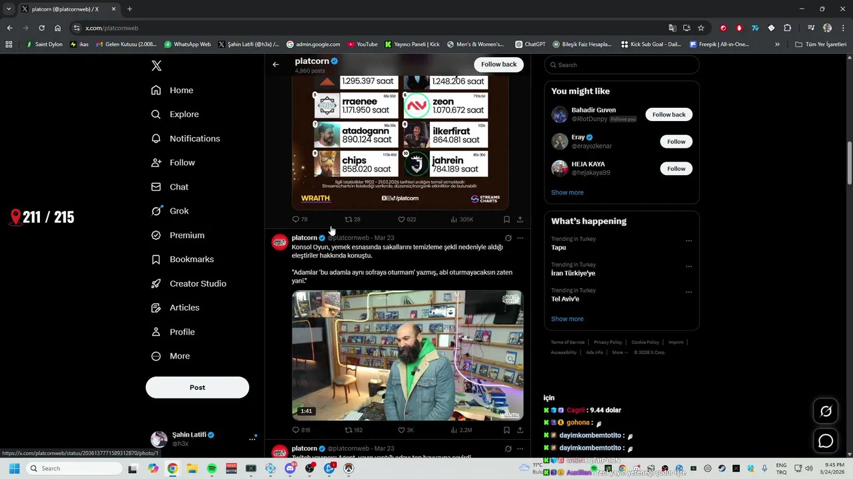
Task: Go back using the profile back arrow
Action: point(276,65)
